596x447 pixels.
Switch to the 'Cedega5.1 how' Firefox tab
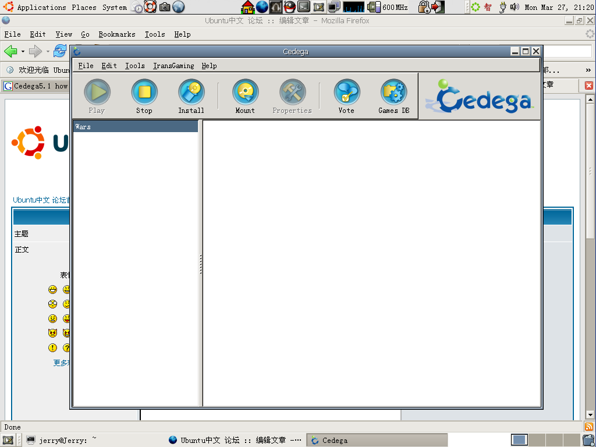pyautogui.click(x=36, y=86)
